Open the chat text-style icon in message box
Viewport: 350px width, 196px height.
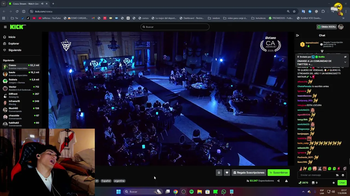click(x=337, y=175)
